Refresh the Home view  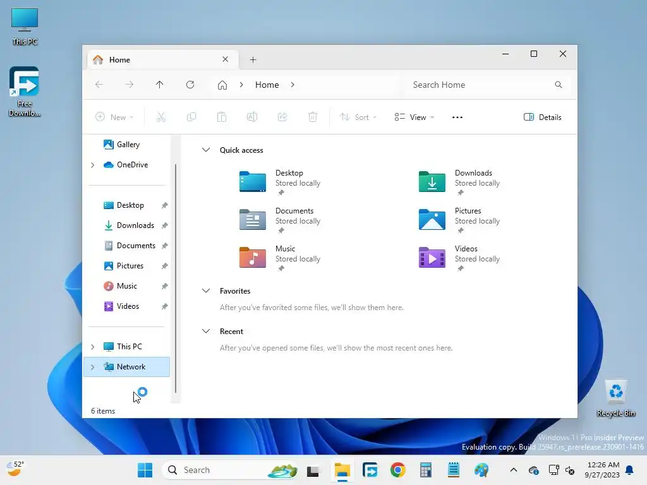[x=190, y=85]
